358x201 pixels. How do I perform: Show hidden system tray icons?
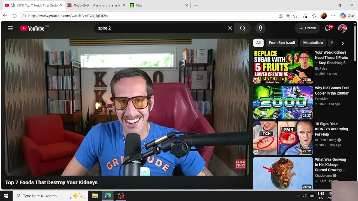(298, 196)
